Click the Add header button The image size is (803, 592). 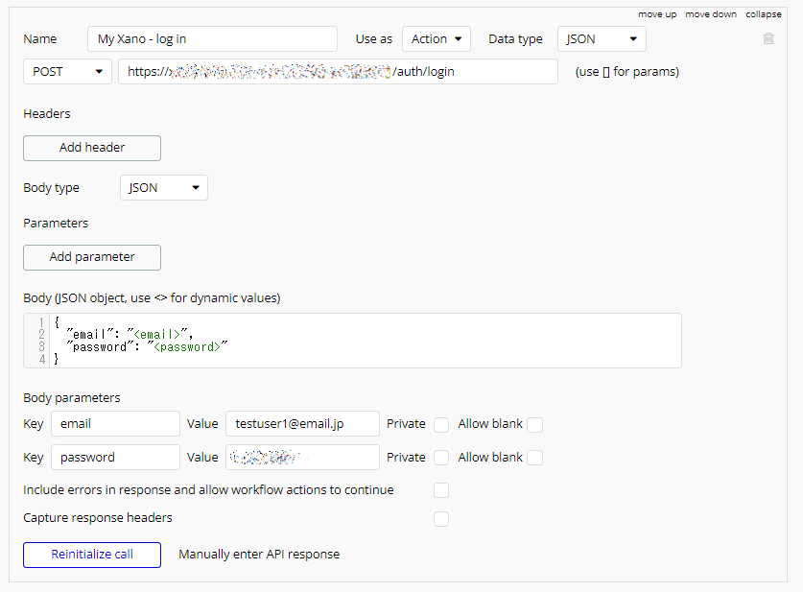(x=92, y=148)
